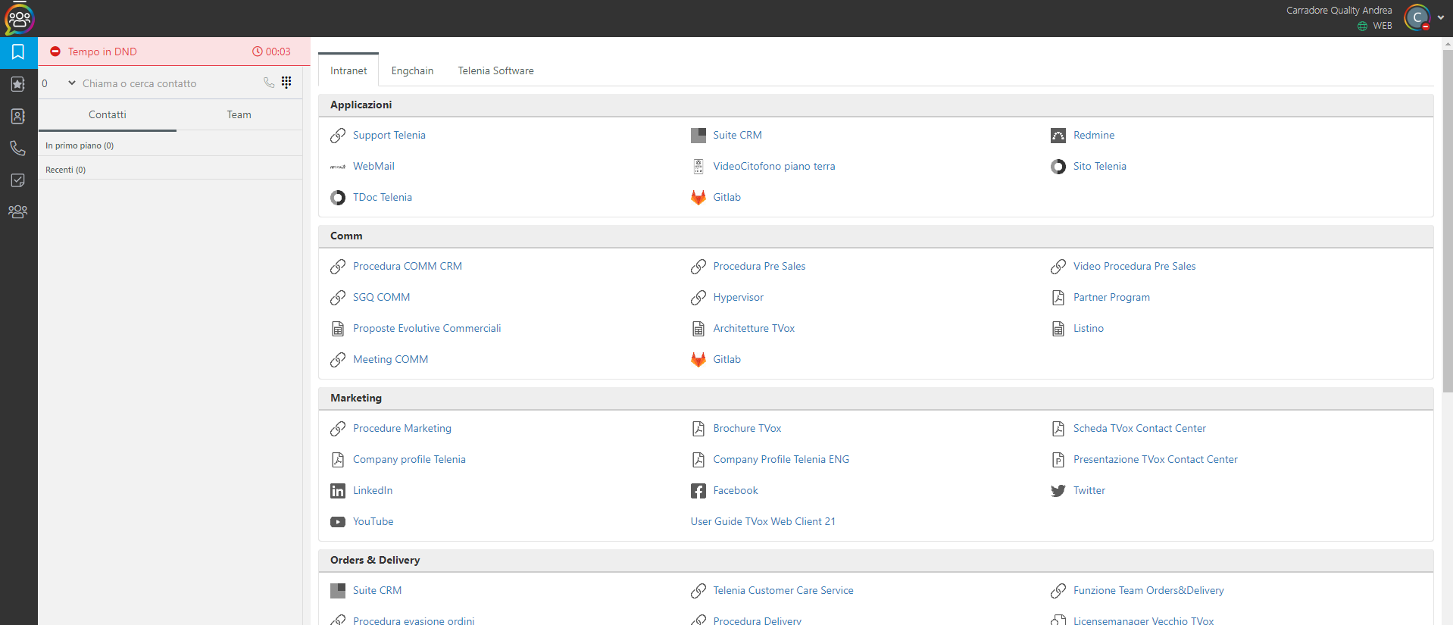Viewport: 1453px width, 625px height.
Task: Open the Support Telenia link
Action: pyautogui.click(x=389, y=136)
